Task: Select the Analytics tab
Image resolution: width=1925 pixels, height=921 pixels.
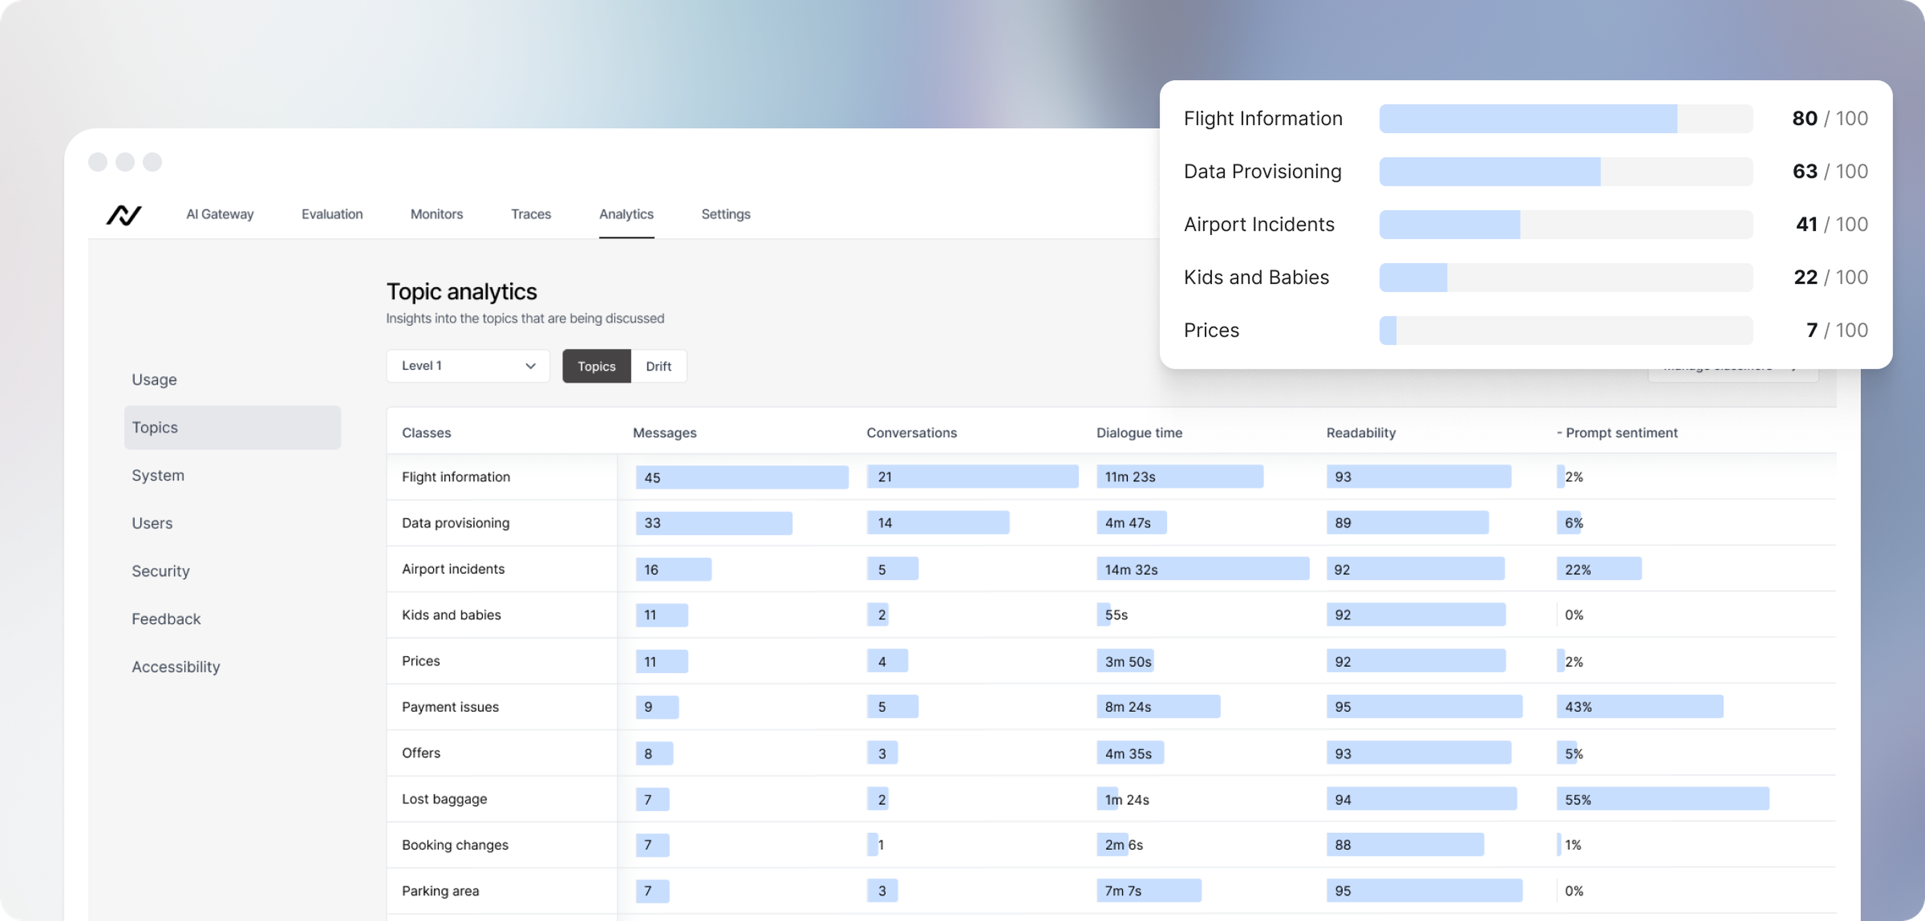Action: coord(626,214)
